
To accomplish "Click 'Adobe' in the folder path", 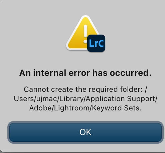I will [40, 108].
